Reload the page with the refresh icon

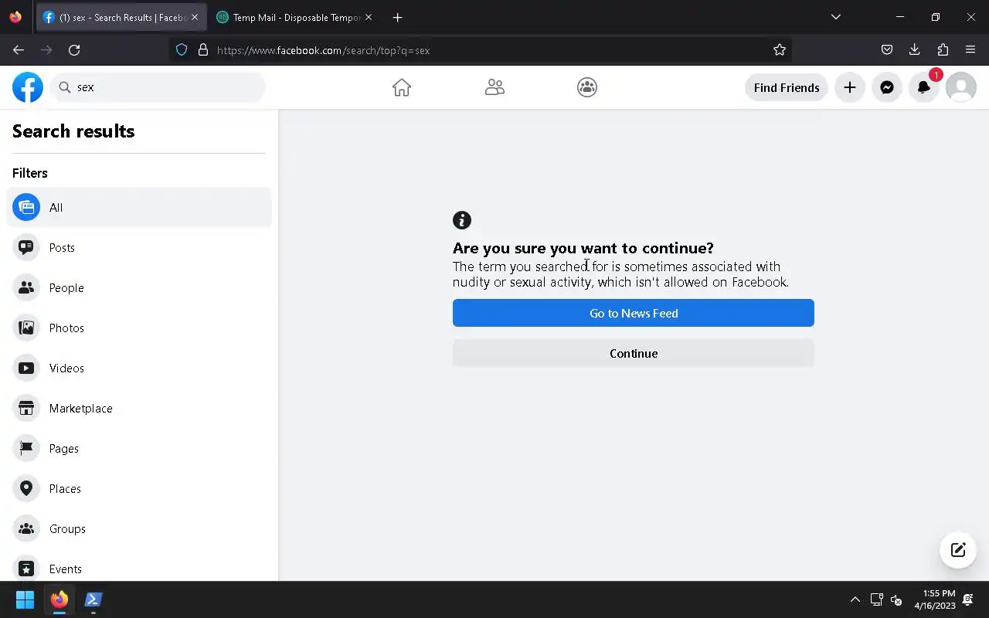(x=74, y=49)
